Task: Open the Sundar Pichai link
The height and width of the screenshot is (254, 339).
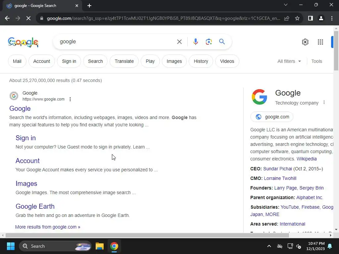Action: (x=278, y=169)
